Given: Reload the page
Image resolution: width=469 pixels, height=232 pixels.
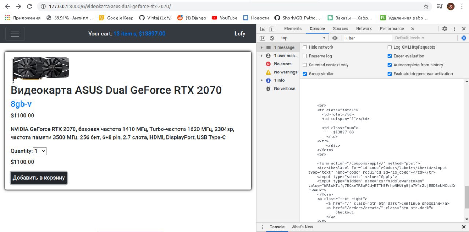Looking at the screenshot, I should point(30,7).
